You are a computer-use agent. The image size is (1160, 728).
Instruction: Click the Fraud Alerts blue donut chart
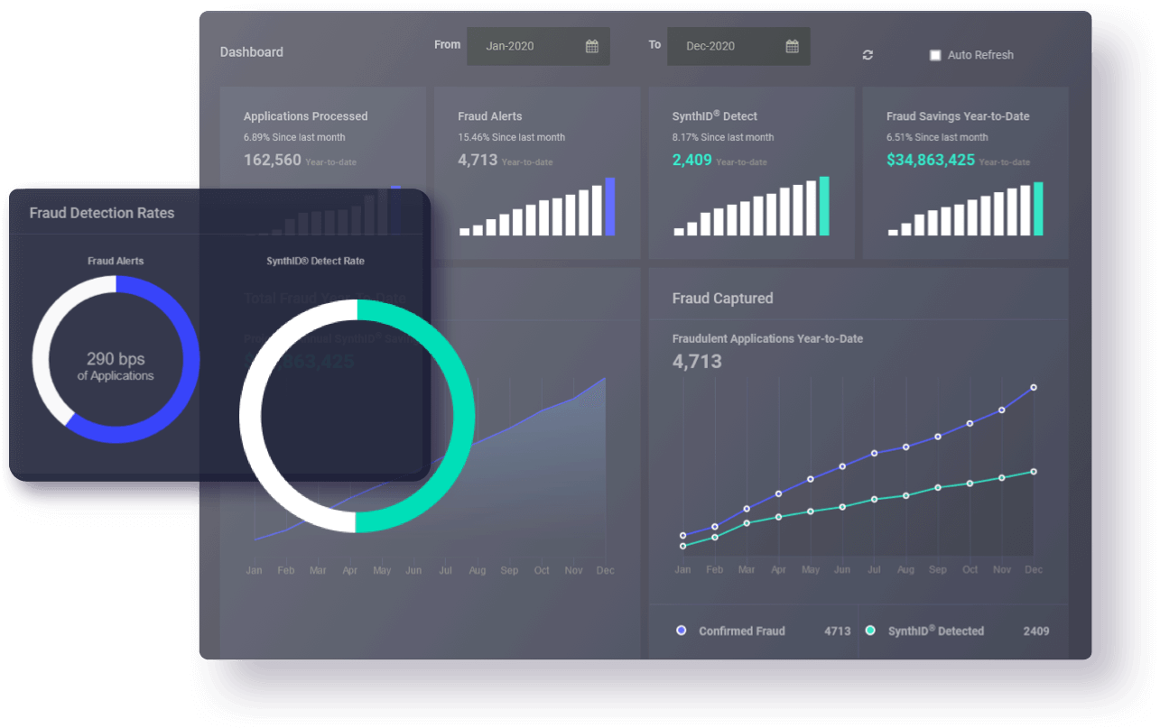click(x=116, y=359)
